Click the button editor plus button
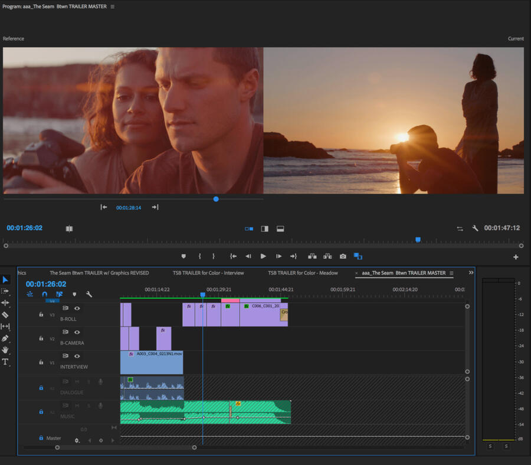 click(516, 257)
